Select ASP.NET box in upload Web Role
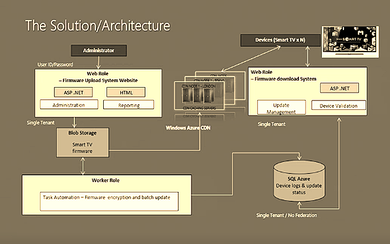The width and height of the screenshot is (390, 244). click(73, 92)
